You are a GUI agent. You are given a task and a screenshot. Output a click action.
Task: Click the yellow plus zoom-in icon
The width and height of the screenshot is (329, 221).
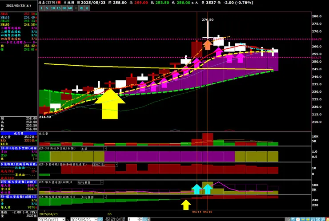pos(308,219)
